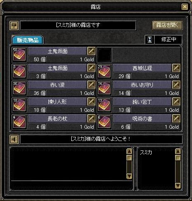Click the pencil icon for 西域仏経
Image resolution: width=192 pixels, height=201 pixels.
click(x=176, y=68)
